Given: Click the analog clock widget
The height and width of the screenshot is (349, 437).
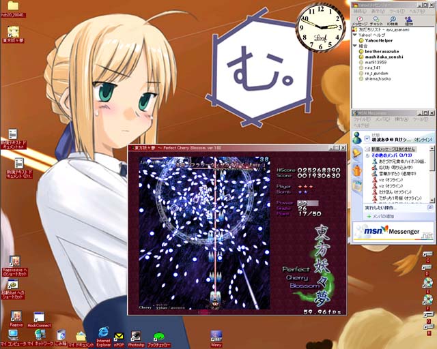Looking at the screenshot, I should pos(321,25).
